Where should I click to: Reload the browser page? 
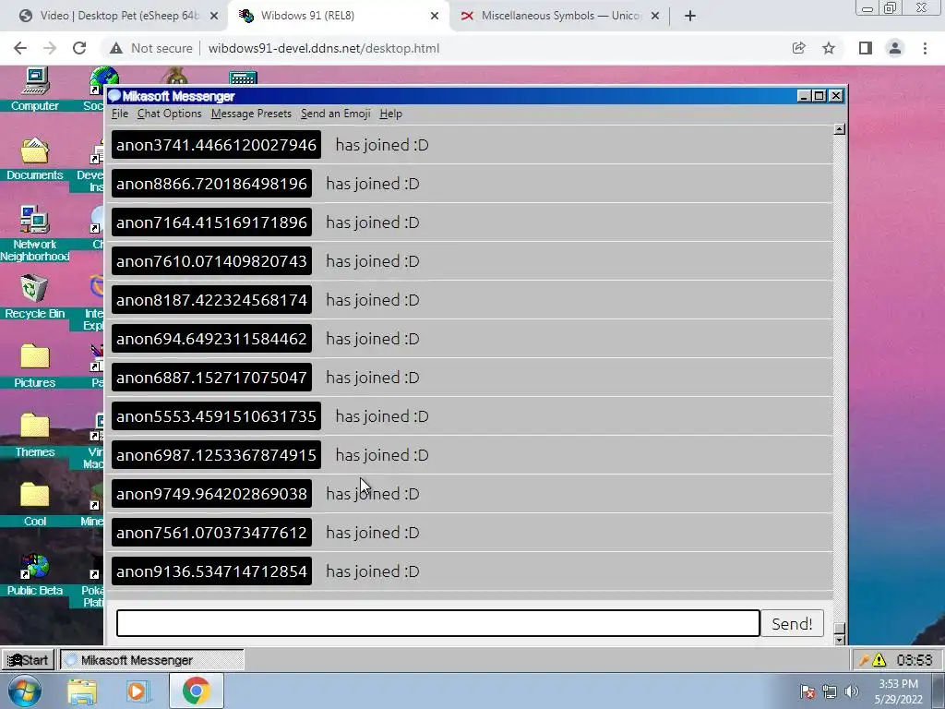point(79,48)
